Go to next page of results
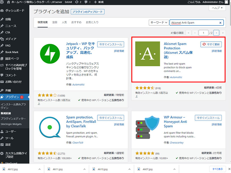The image size is (231, 173). [216, 33]
